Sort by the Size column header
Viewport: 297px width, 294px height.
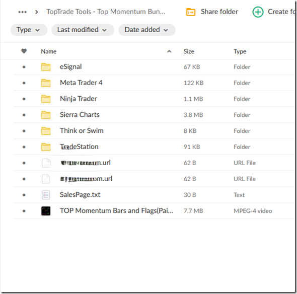(189, 51)
